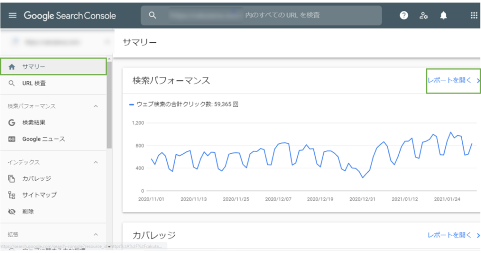Image resolution: width=481 pixels, height=253 pixels.
Task: Click the カバレッジ card heading
Action: (x=154, y=235)
